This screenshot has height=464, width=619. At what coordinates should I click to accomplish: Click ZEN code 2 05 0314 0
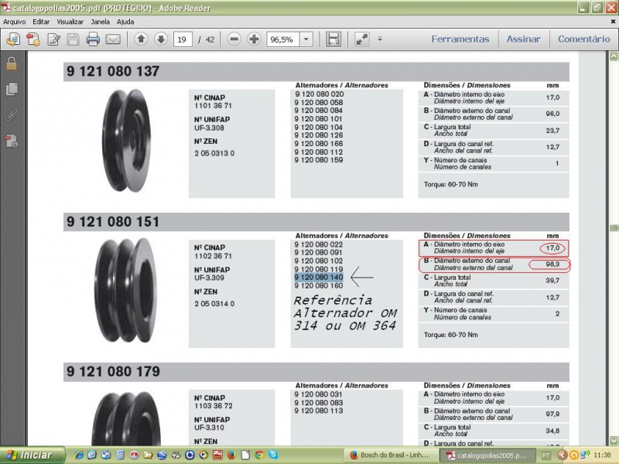pos(214,303)
